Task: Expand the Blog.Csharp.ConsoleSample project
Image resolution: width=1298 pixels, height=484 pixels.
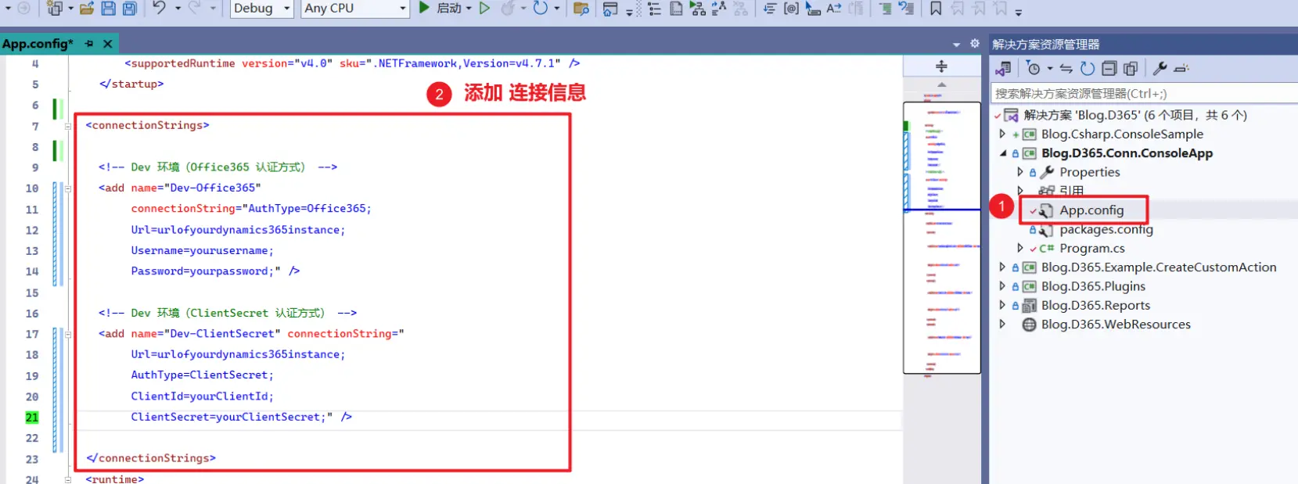Action: pos(1002,134)
